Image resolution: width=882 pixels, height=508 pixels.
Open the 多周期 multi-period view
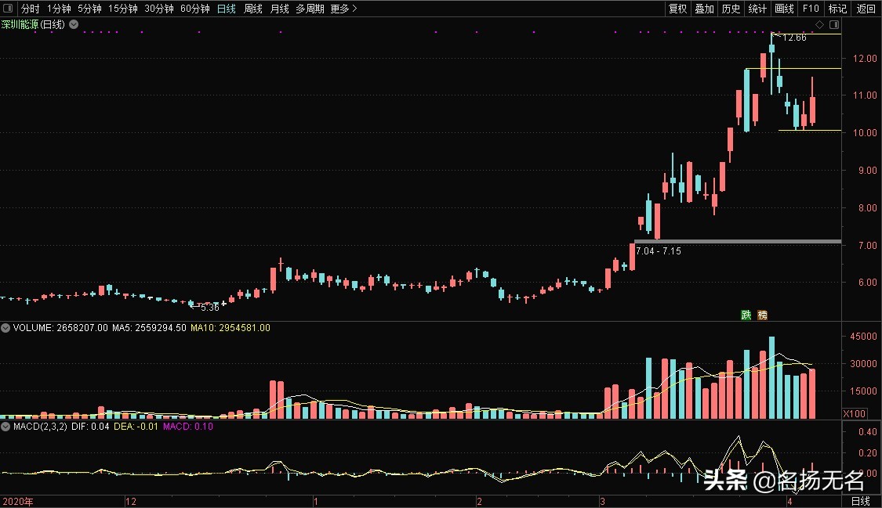310,9
